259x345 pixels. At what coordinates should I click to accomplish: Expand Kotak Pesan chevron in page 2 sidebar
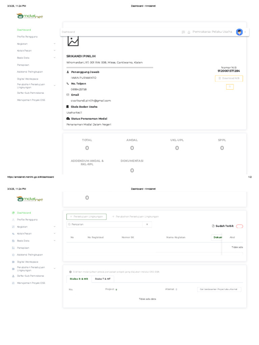[55, 233]
